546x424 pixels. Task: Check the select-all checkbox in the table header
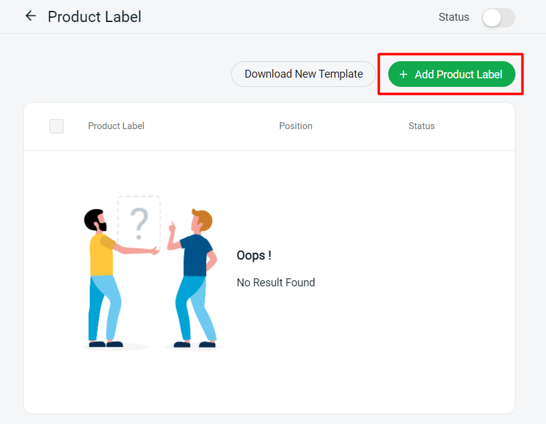56,126
